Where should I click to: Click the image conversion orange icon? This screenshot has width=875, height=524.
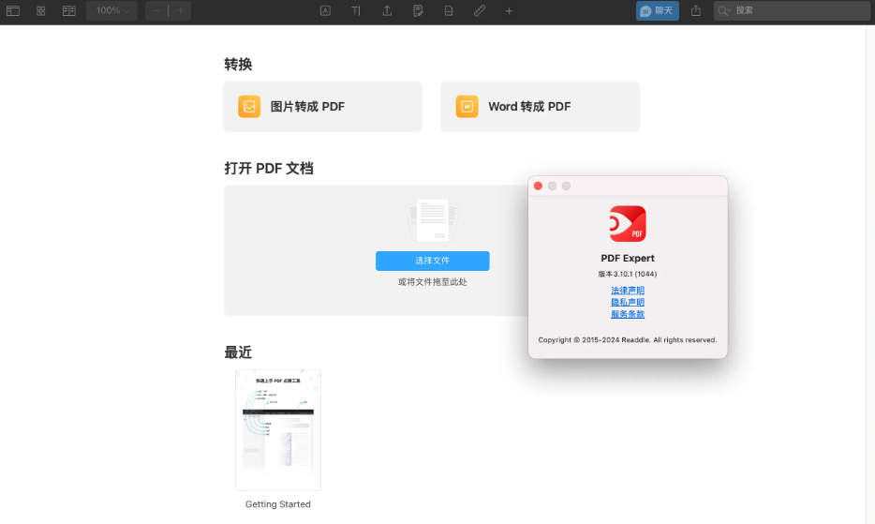249,106
